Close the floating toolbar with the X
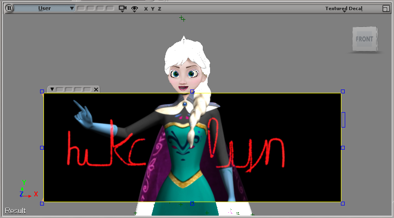 (96, 90)
